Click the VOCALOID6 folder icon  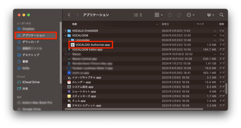69,35
